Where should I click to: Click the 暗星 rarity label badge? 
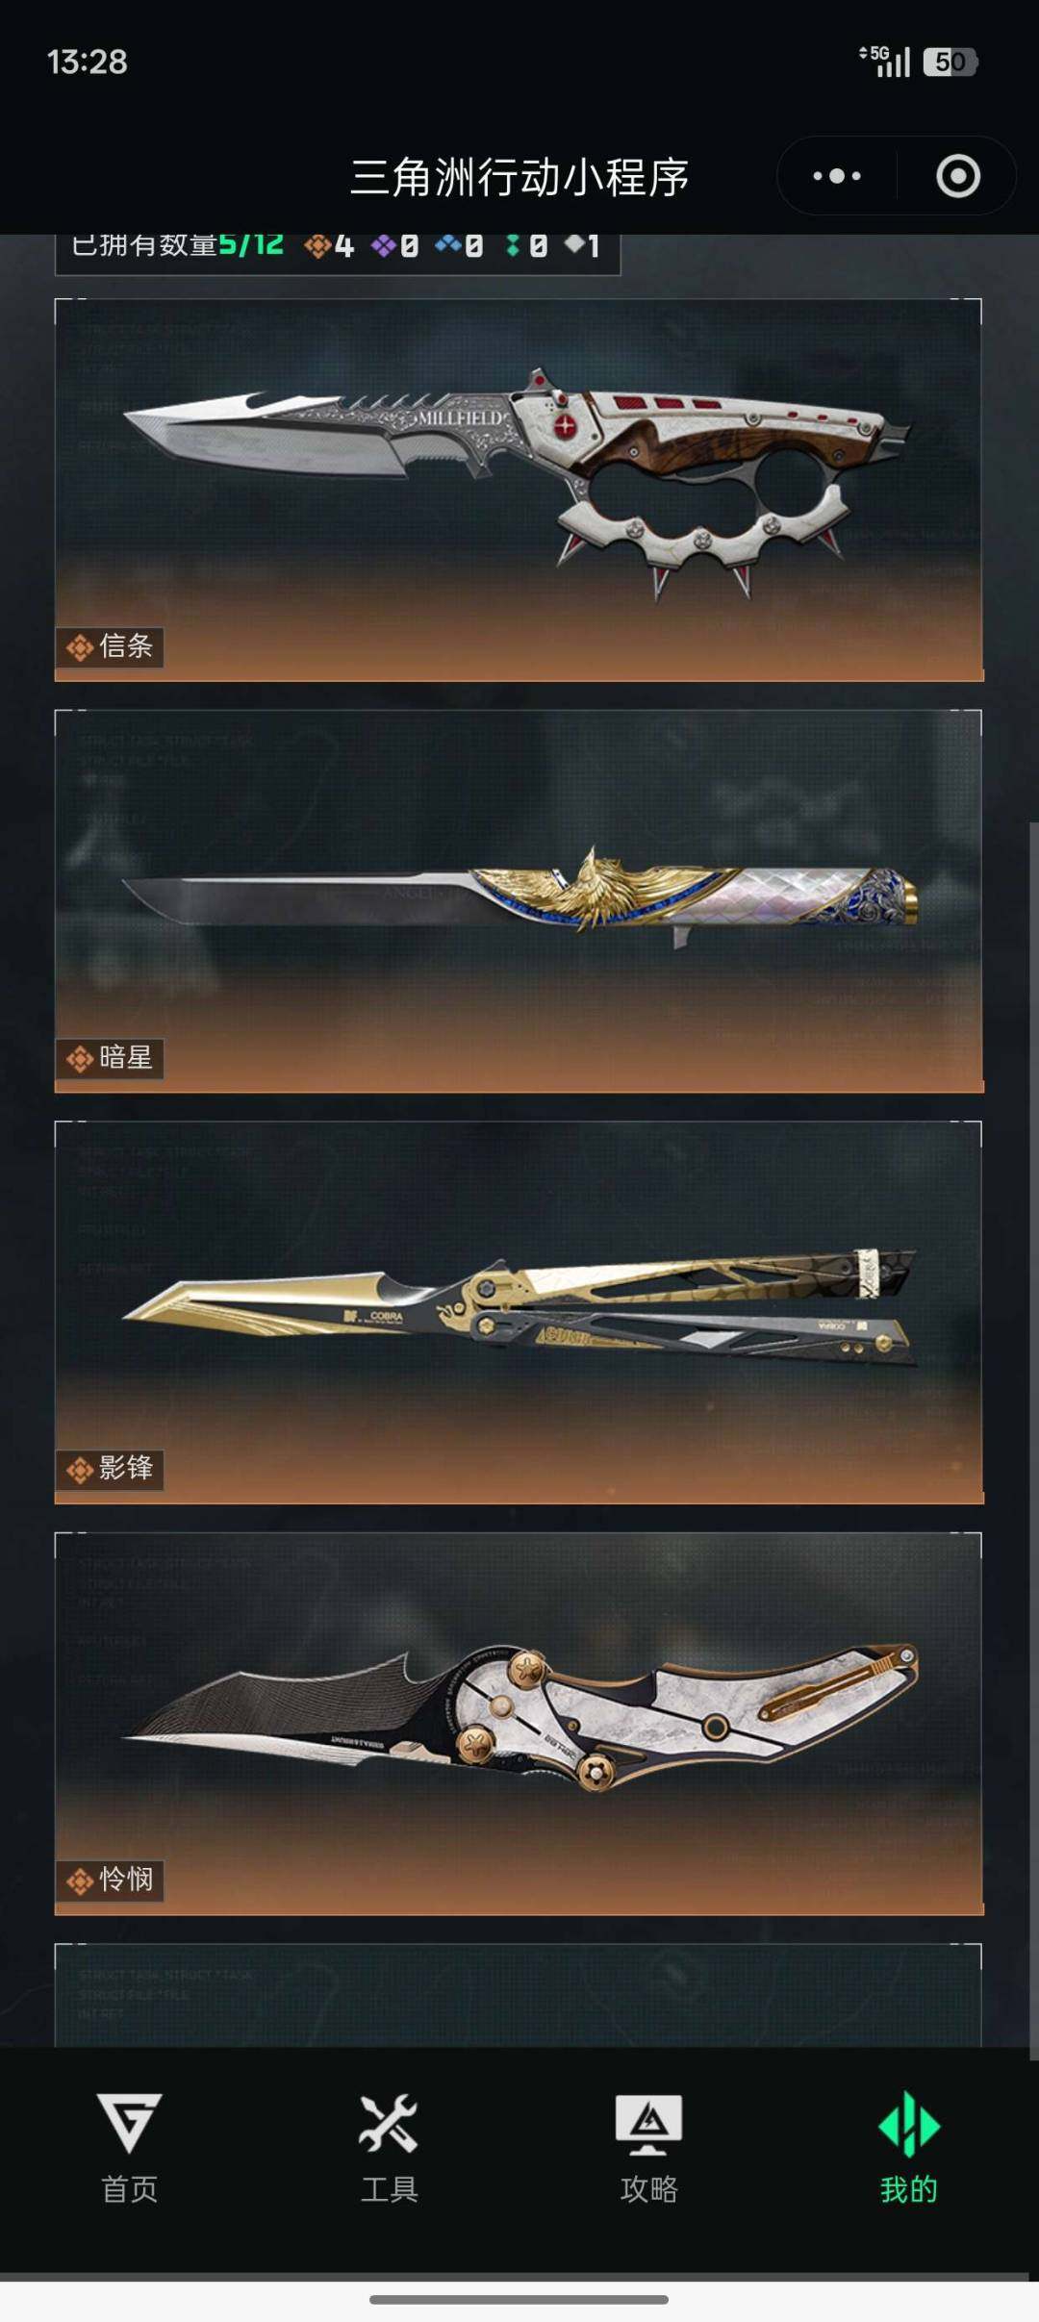(x=110, y=1058)
